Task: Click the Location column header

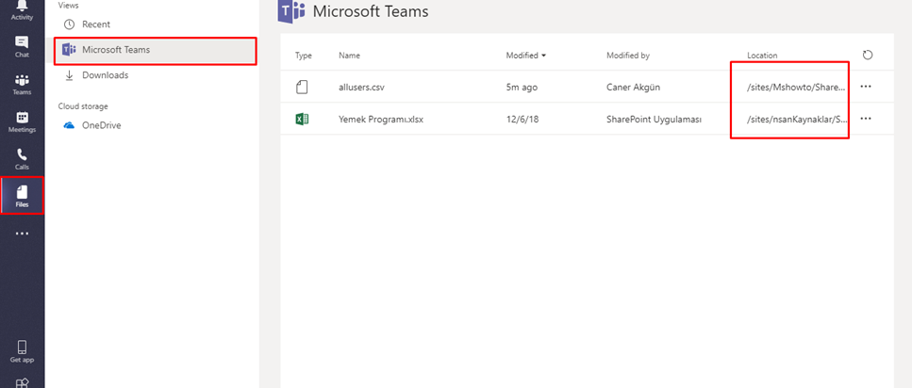Action: (x=762, y=56)
